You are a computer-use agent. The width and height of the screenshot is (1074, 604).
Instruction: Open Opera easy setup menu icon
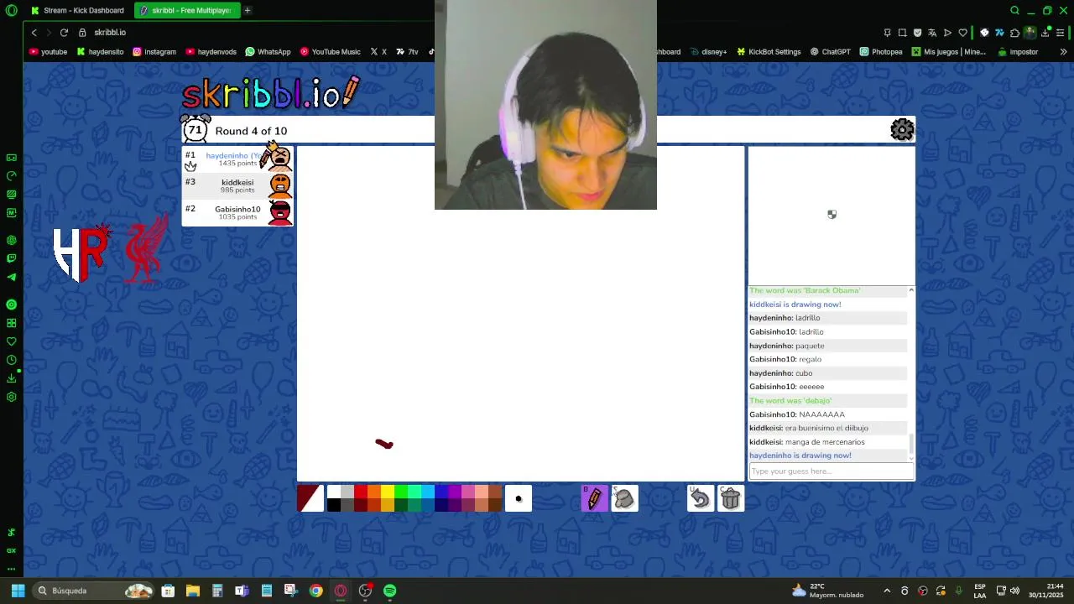pyautogui.click(x=1060, y=33)
